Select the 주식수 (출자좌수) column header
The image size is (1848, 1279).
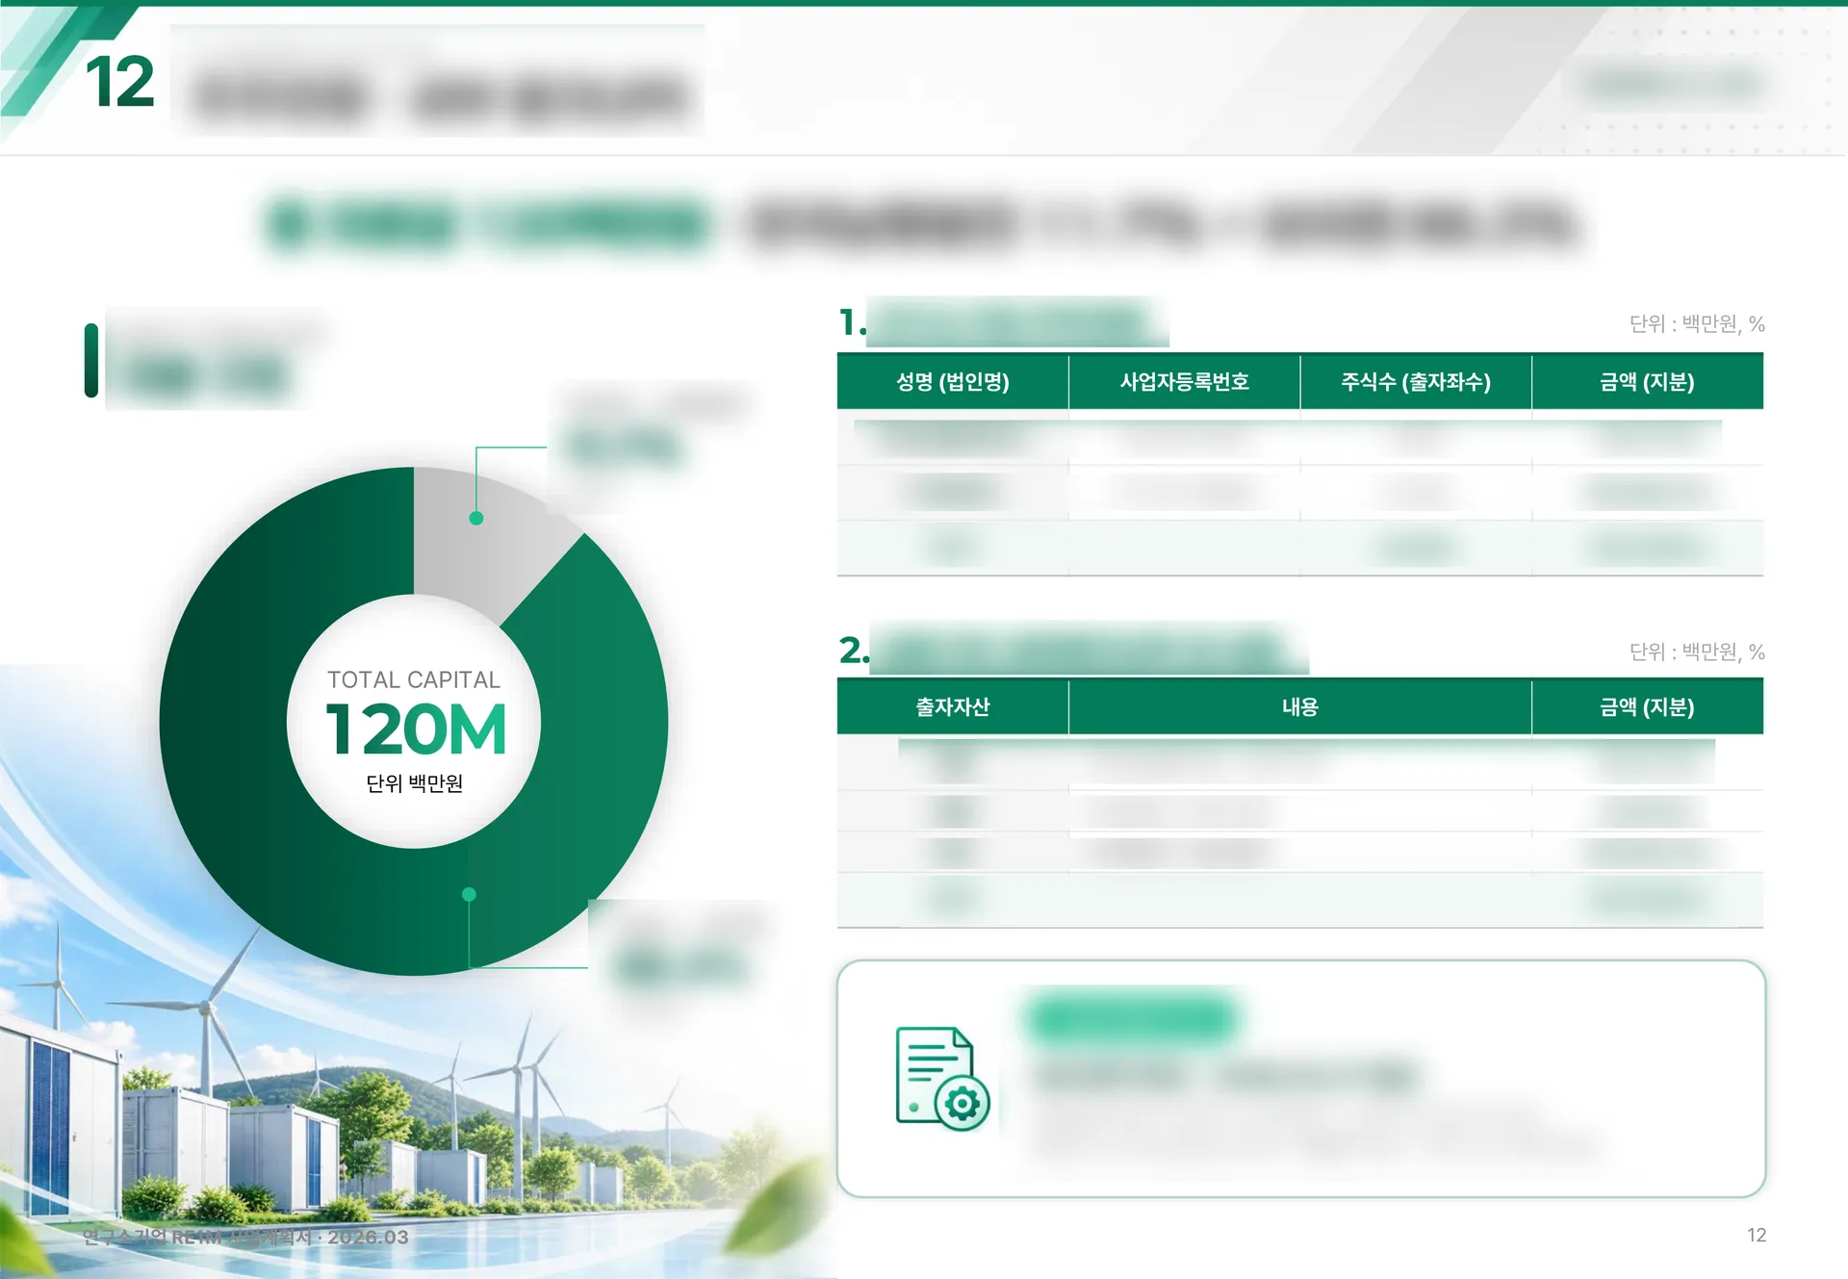click(1416, 382)
